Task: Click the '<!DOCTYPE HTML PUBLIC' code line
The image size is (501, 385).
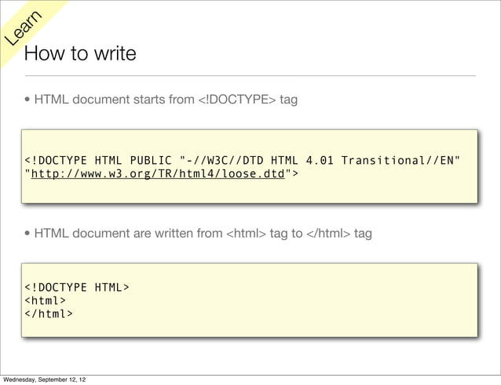Action: click(x=243, y=160)
